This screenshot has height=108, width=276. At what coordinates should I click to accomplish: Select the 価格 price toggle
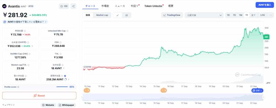88,15
